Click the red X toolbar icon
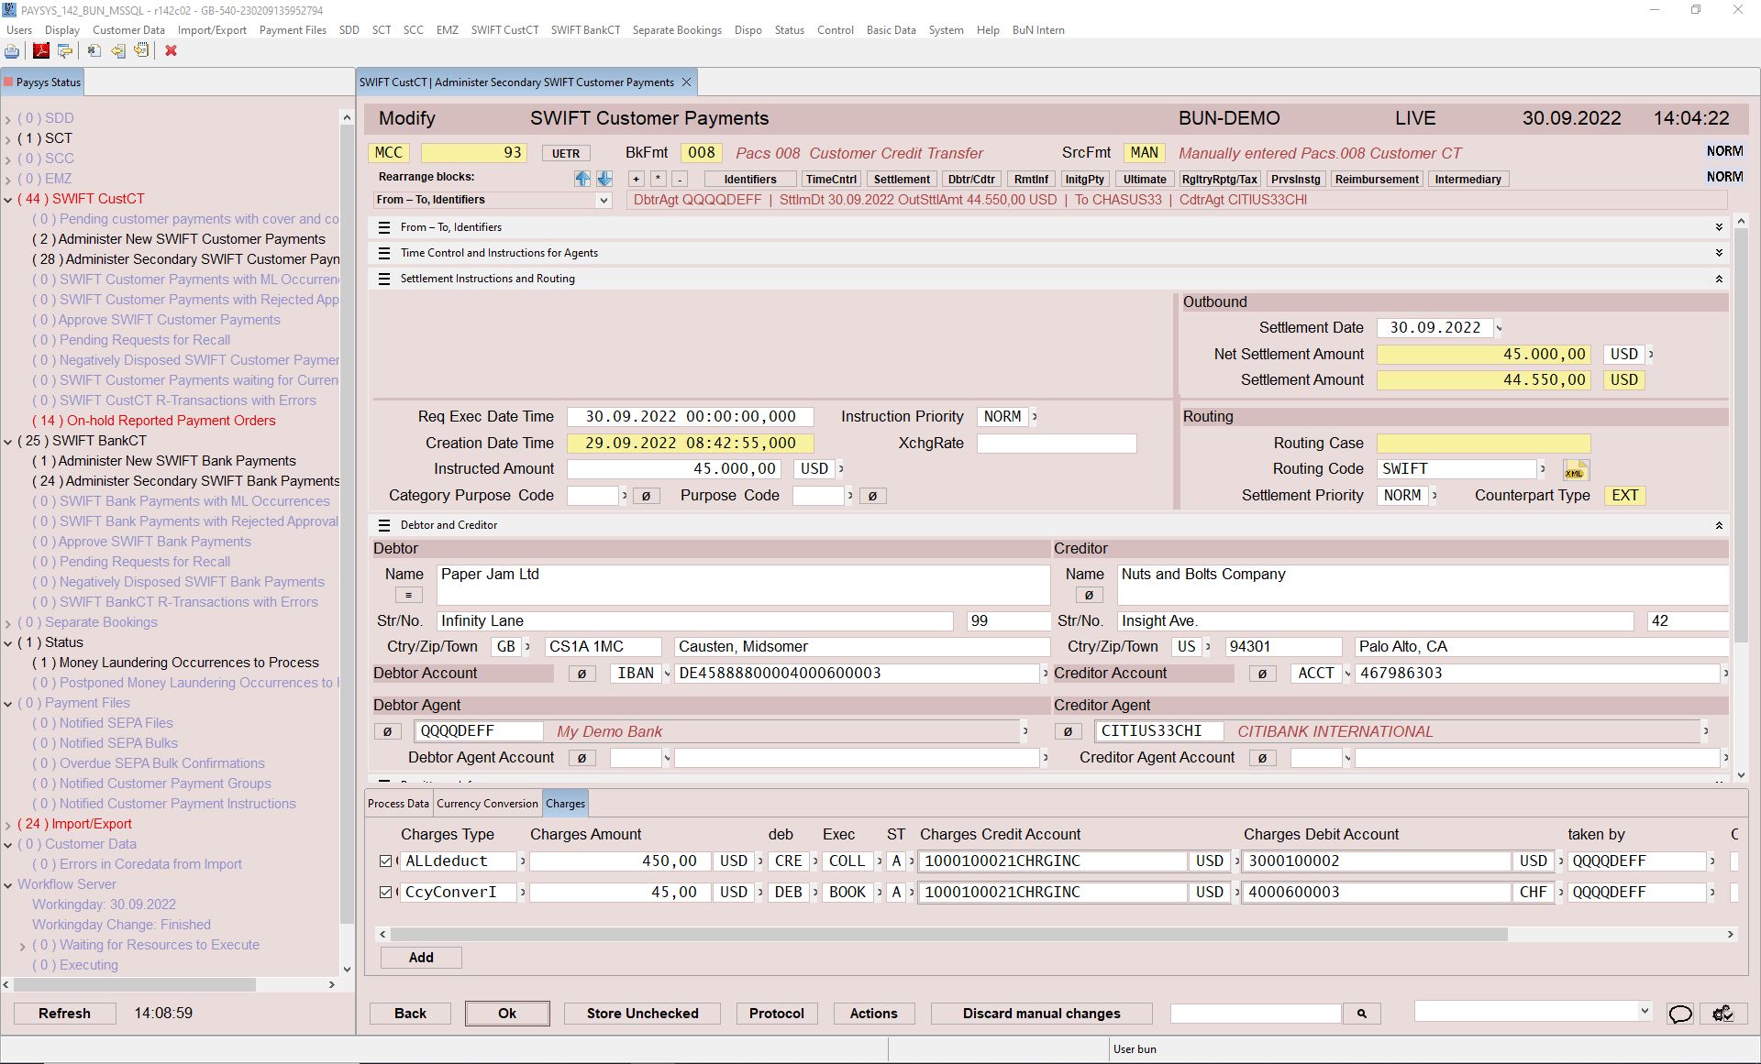1761x1064 pixels. coord(171,51)
